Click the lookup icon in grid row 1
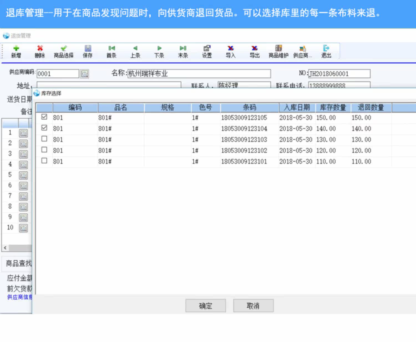416x342 pixels. [x=24, y=133]
